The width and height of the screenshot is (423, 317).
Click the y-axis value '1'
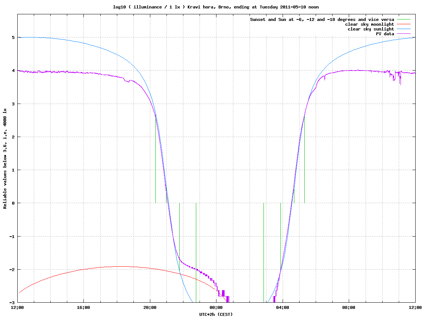(13, 170)
